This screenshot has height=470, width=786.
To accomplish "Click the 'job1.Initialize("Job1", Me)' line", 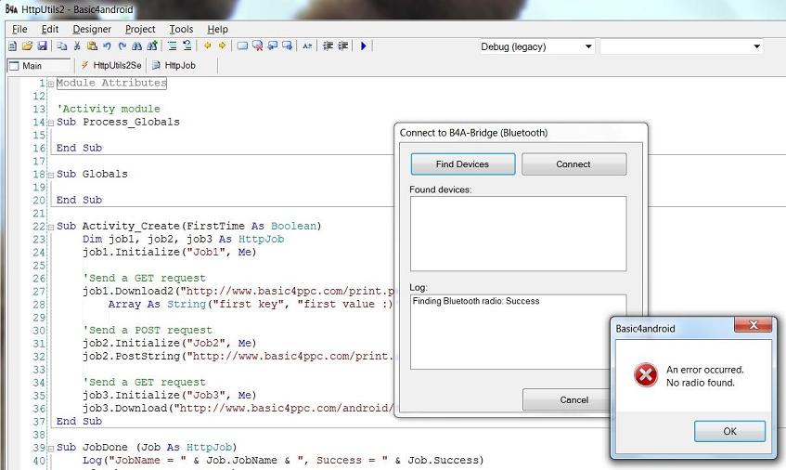I will coord(170,253).
